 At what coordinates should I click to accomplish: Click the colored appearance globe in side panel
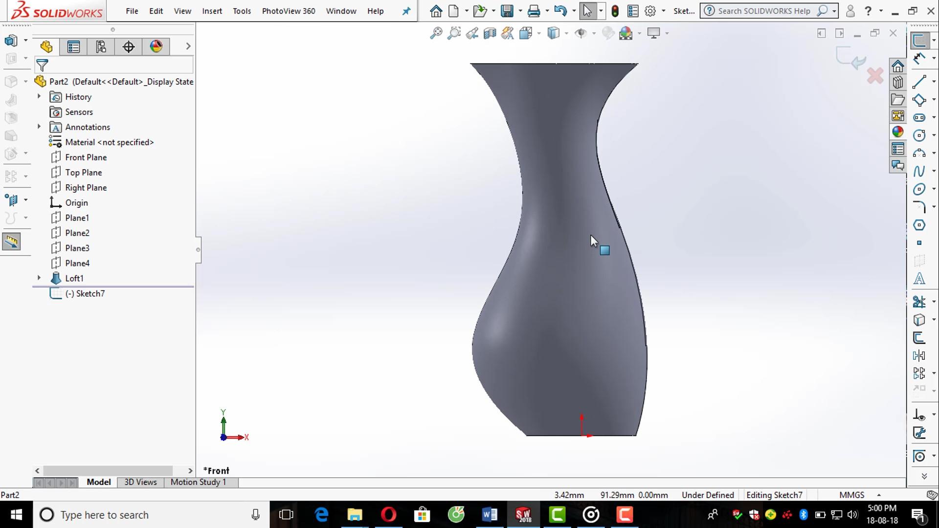[156, 46]
